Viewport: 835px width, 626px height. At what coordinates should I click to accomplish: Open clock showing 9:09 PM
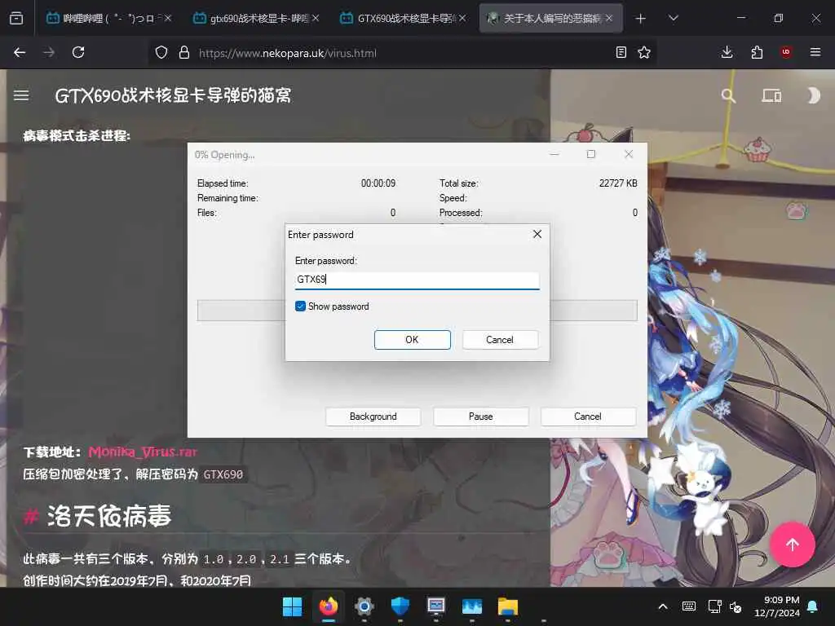point(776,606)
